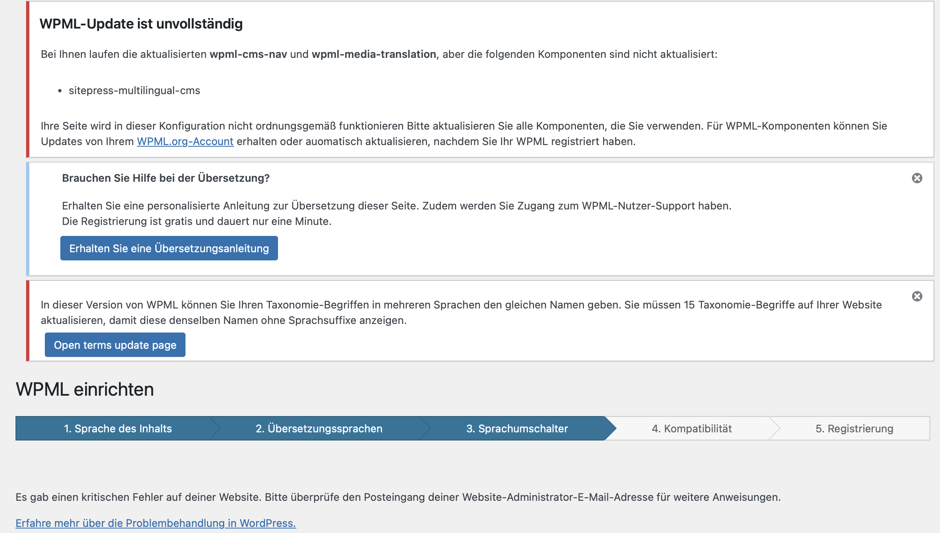Click bold text wpml-media-translation
Viewport: 940px width, 533px height.
[374, 54]
